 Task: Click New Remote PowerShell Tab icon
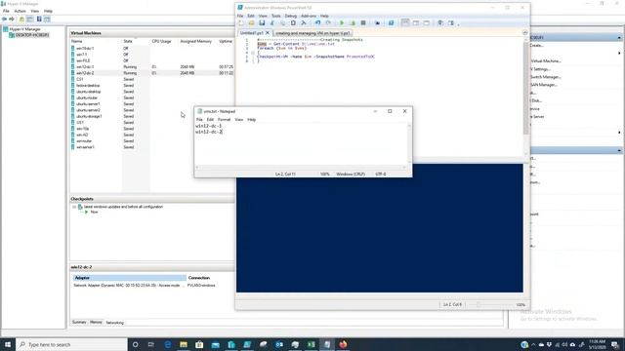pos(377,23)
